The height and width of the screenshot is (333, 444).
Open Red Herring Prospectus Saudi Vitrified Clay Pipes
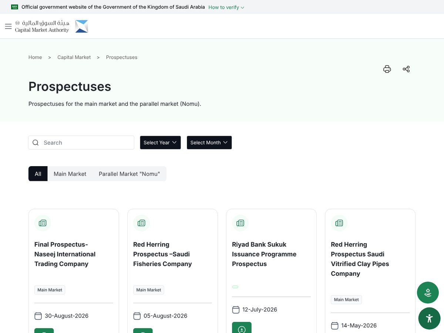click(x=360, y=259)
